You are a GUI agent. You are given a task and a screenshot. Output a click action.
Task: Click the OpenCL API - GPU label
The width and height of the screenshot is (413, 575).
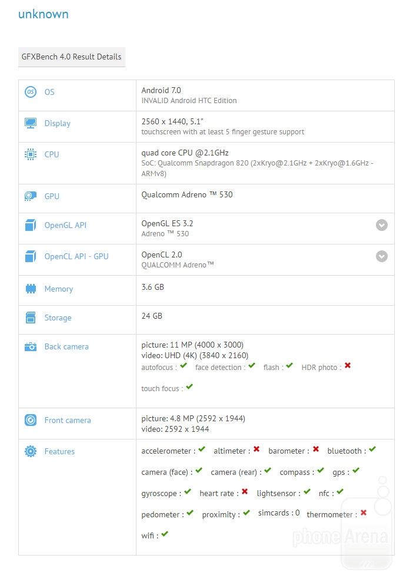point(76,256)
